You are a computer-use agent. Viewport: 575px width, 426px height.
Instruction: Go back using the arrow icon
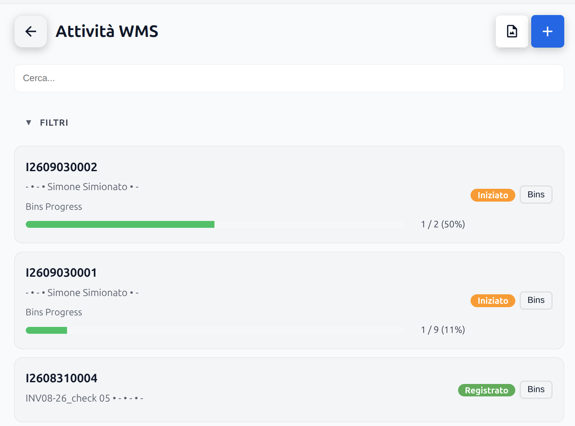click(31, 31)
